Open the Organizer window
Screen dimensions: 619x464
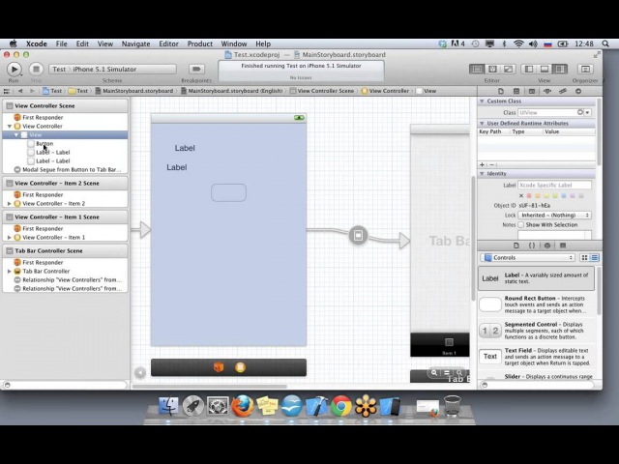pos(585,69)
